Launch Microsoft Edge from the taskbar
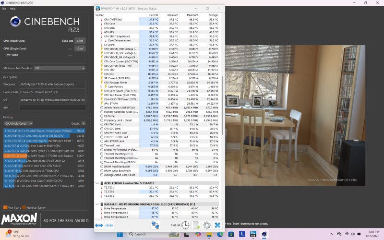The image size is (384, 240). click(220, 234)
